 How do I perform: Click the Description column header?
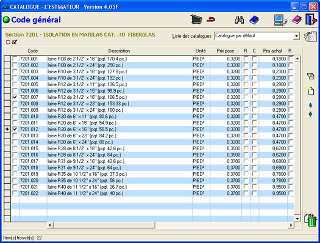pos(119,51)
